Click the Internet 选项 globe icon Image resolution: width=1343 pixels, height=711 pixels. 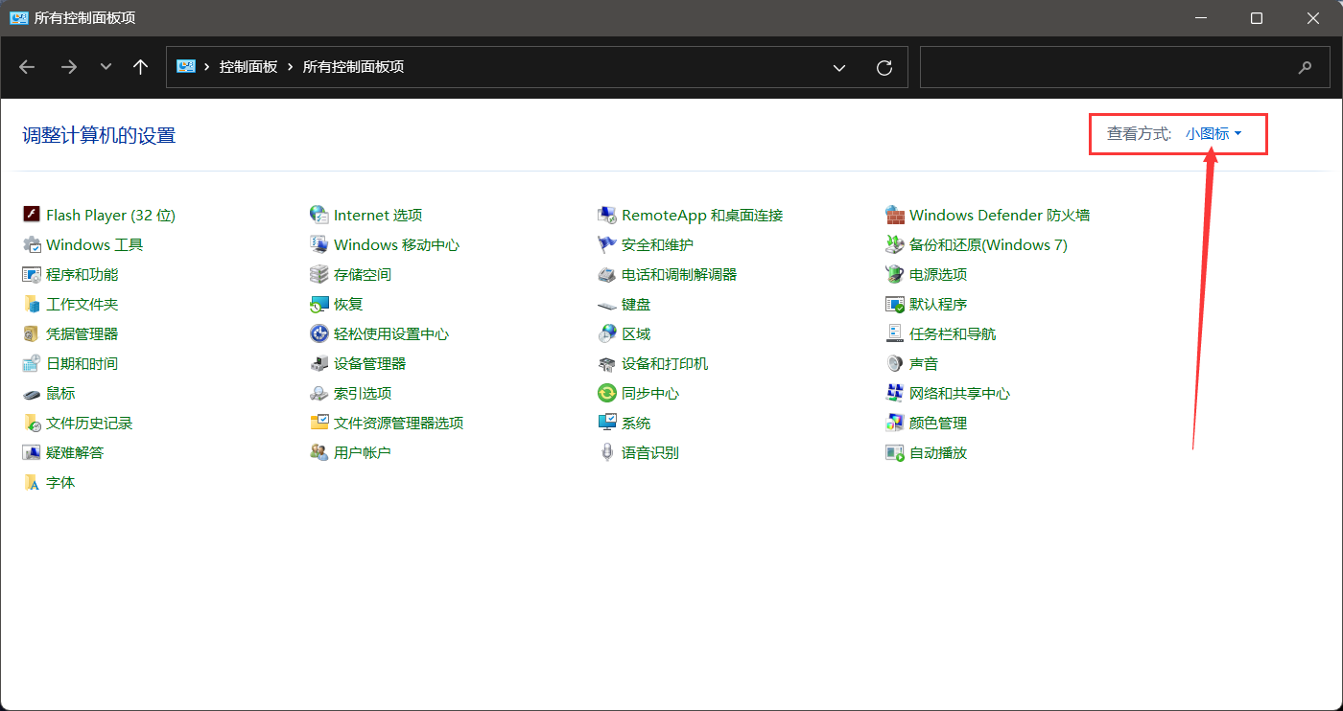coord(319,215)
